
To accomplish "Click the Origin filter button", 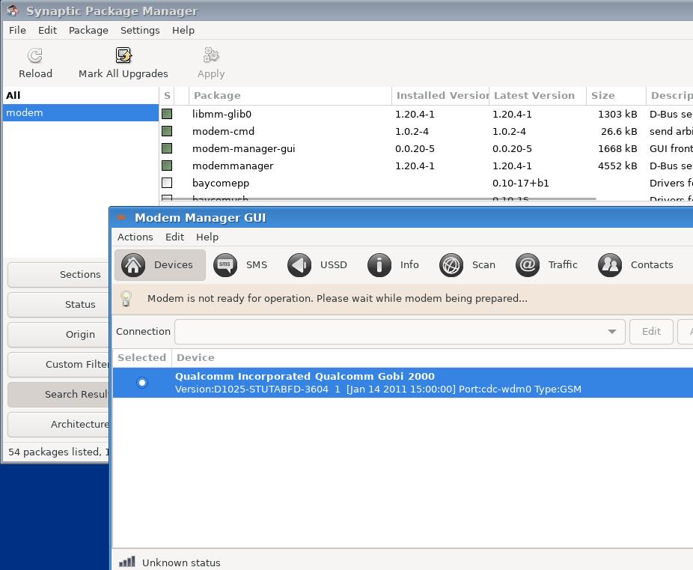I will (59, 335).
